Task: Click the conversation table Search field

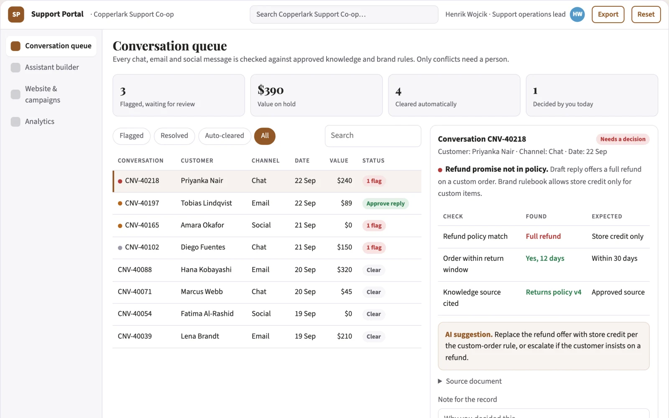Action: coord(373,136)
